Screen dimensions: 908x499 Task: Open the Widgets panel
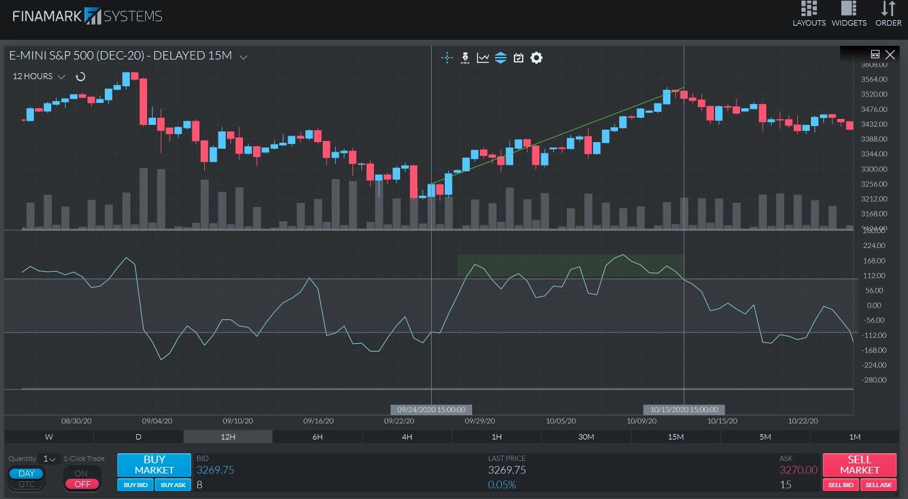coord(848,13)
